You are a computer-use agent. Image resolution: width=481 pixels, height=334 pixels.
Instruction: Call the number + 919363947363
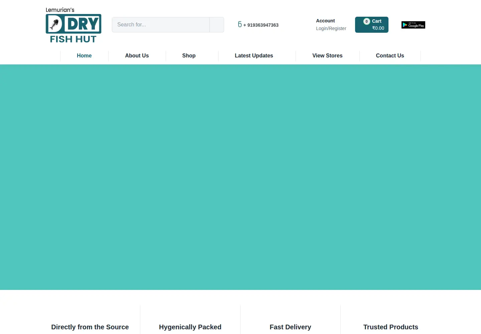click(261, 25)
